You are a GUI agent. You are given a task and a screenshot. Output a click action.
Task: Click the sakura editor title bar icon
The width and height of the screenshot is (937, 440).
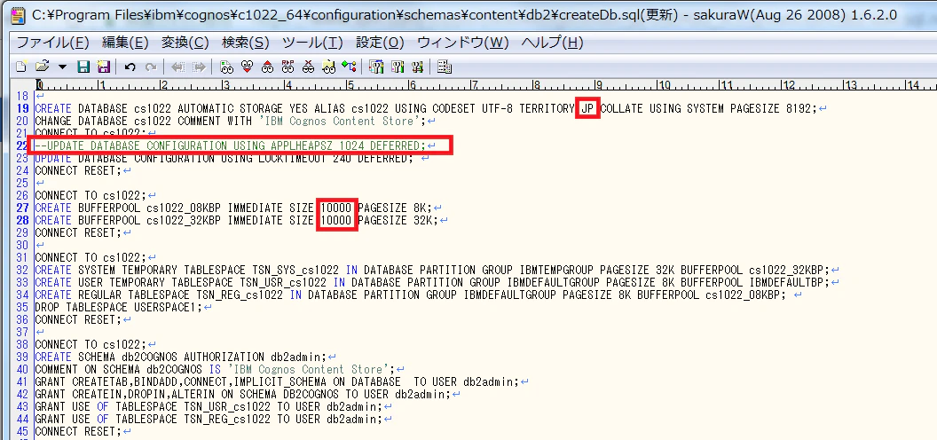(x=20, y=15)
